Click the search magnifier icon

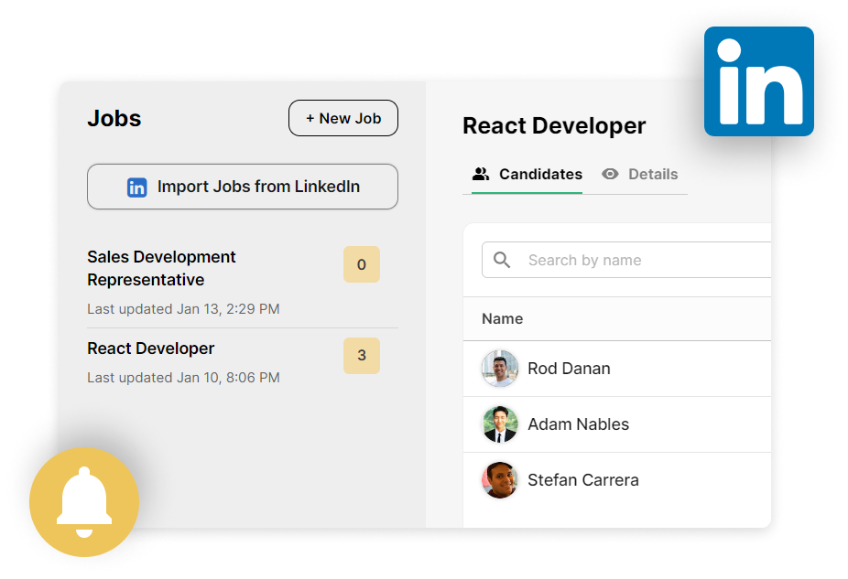pos(502,260)
